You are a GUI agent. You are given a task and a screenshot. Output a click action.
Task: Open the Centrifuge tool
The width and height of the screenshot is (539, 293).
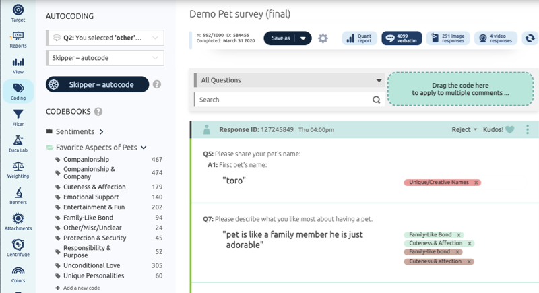18,248
